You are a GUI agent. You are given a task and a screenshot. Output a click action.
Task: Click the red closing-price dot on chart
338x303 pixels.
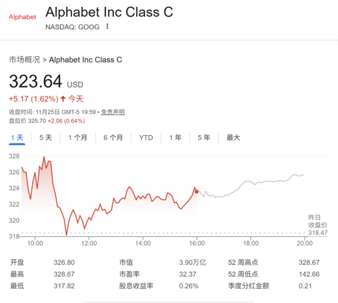tap(196, 191)
